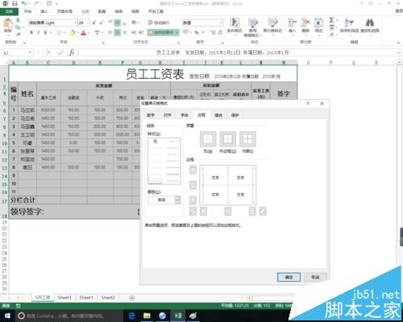This screenshot has width=403, height=322.
Task: Expand the font color arrow
Action: tap(89, 32)
